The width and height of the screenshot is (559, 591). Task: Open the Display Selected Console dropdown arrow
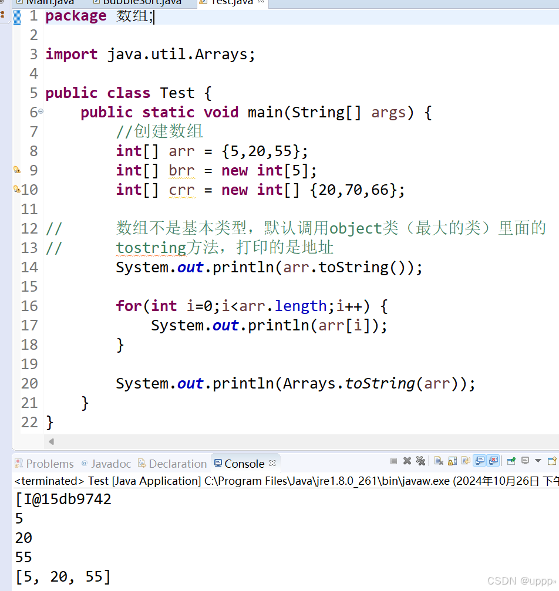coord(538,461)
